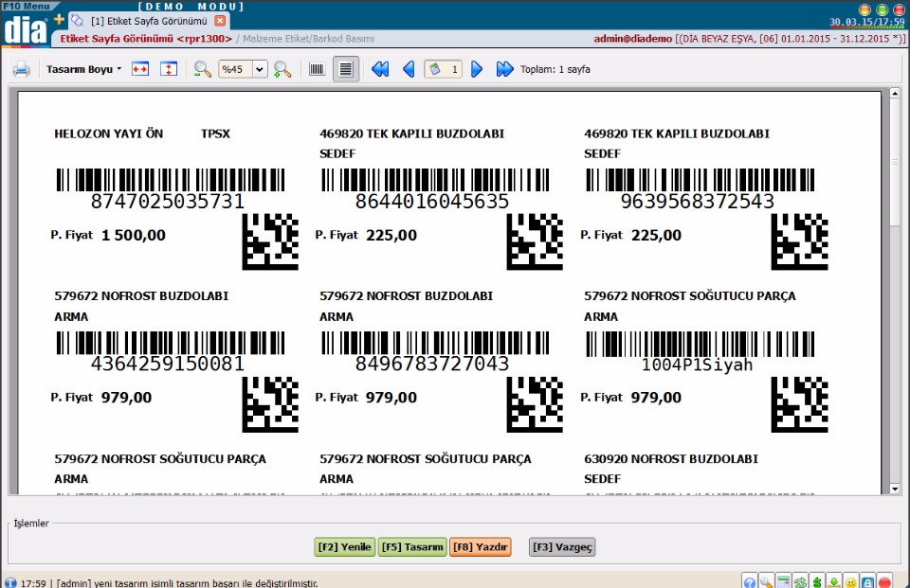Open help question mark icon in status bar
This screenshot has height=588, width=910.
point(749,582)
